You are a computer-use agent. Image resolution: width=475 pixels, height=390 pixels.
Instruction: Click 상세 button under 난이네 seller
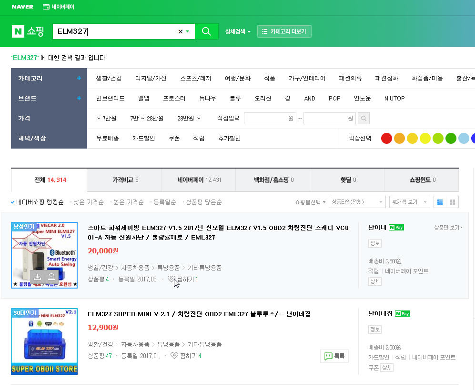click(x=375, y=281)
